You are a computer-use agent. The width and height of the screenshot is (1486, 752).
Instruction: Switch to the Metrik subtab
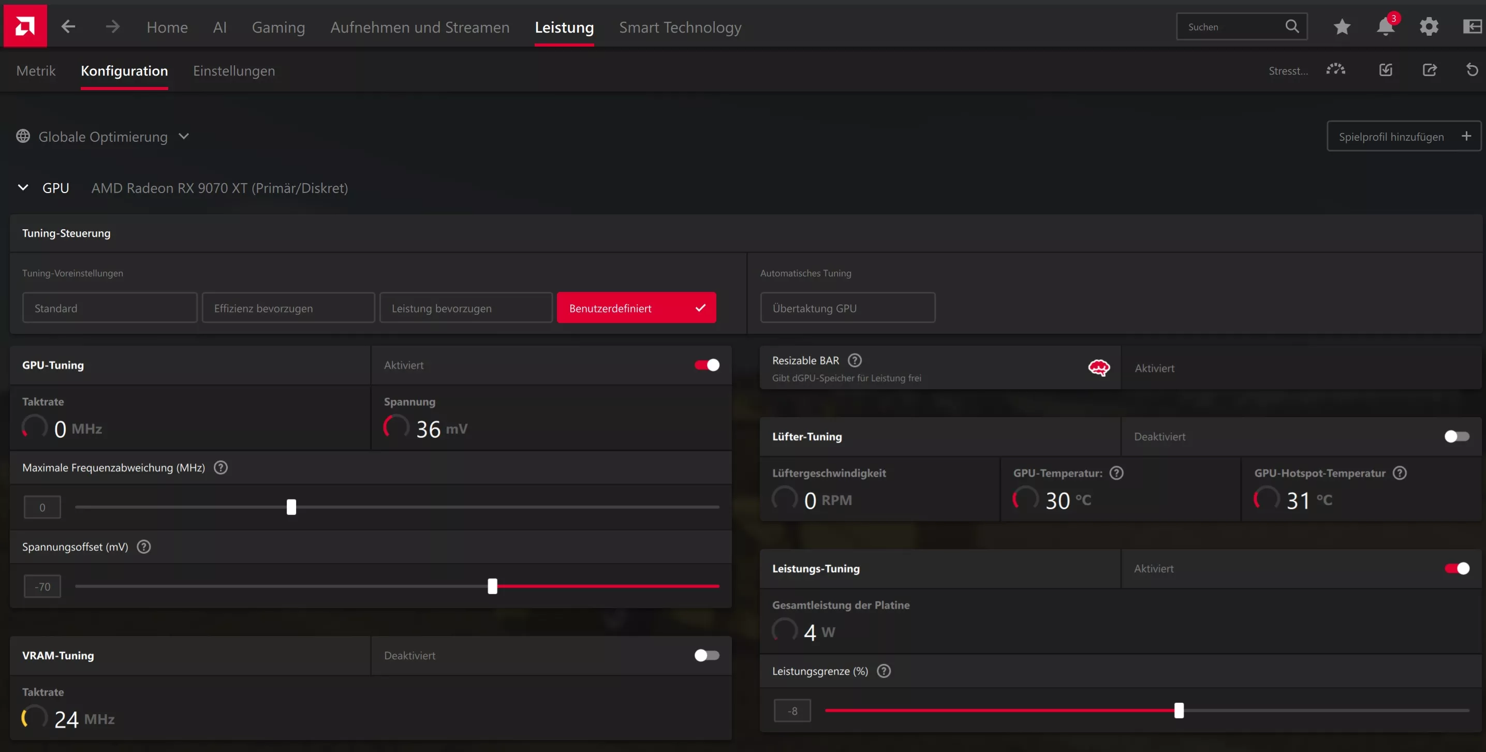click(36, 70)
